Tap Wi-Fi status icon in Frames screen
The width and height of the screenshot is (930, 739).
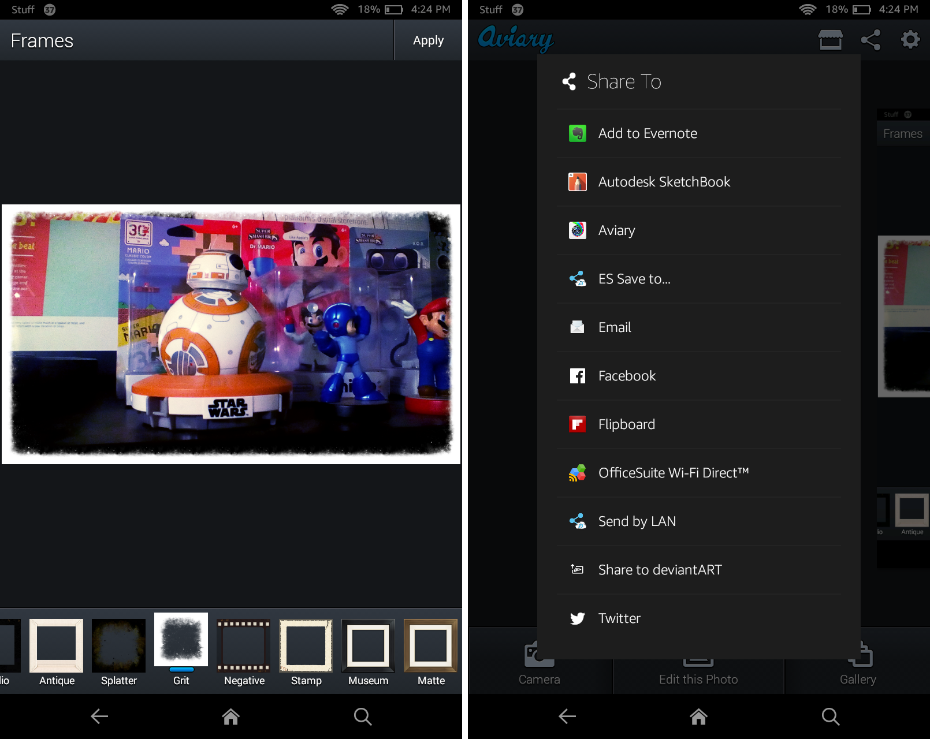coord(340,9)
